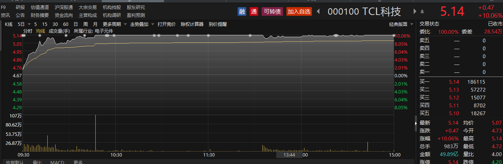Click the 买一 bid price 5.14
The height and width of the screenshot is (164, 503).
click(x=454, y=82)
